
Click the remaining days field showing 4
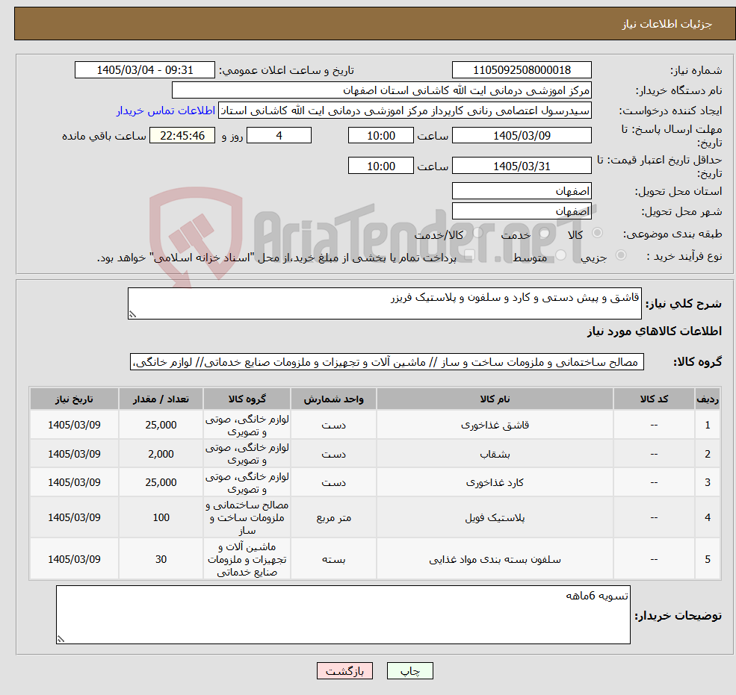[x=279, y=136]
